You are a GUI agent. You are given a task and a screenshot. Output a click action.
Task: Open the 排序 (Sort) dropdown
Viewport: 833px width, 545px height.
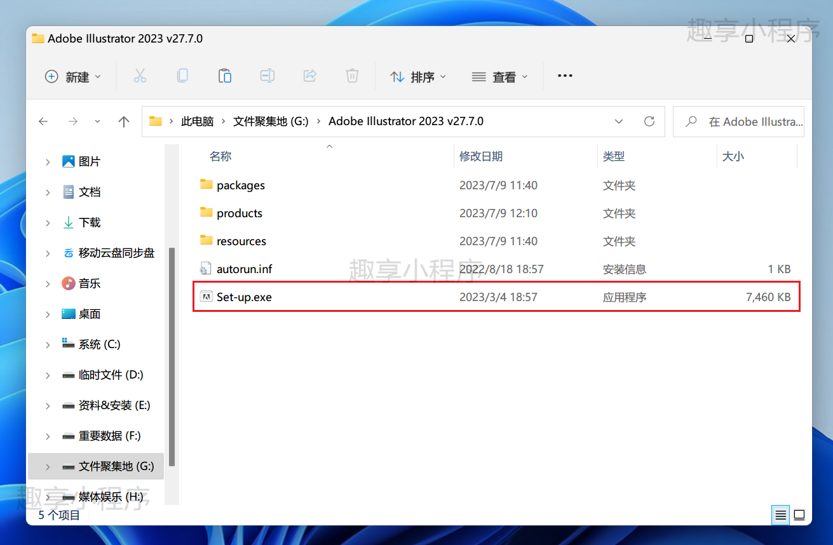pos(418,76)
